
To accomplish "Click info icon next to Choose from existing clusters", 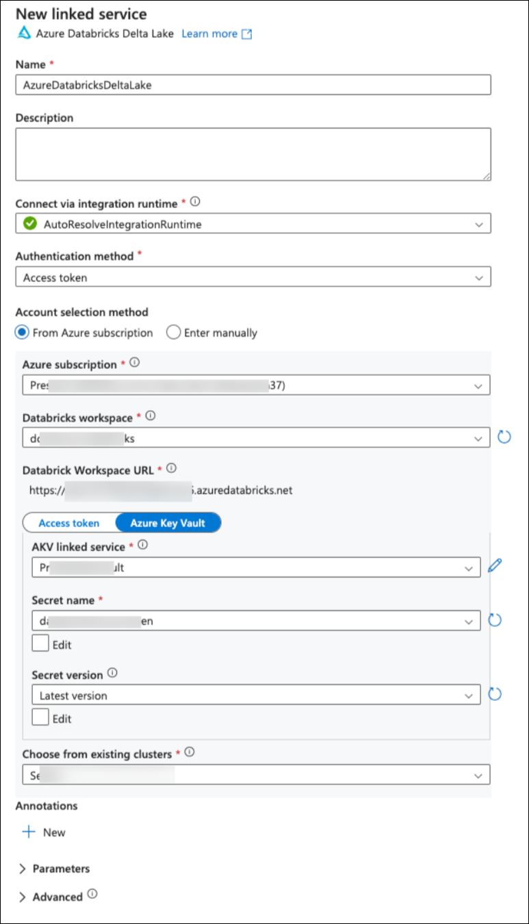I will pos(190,752).
